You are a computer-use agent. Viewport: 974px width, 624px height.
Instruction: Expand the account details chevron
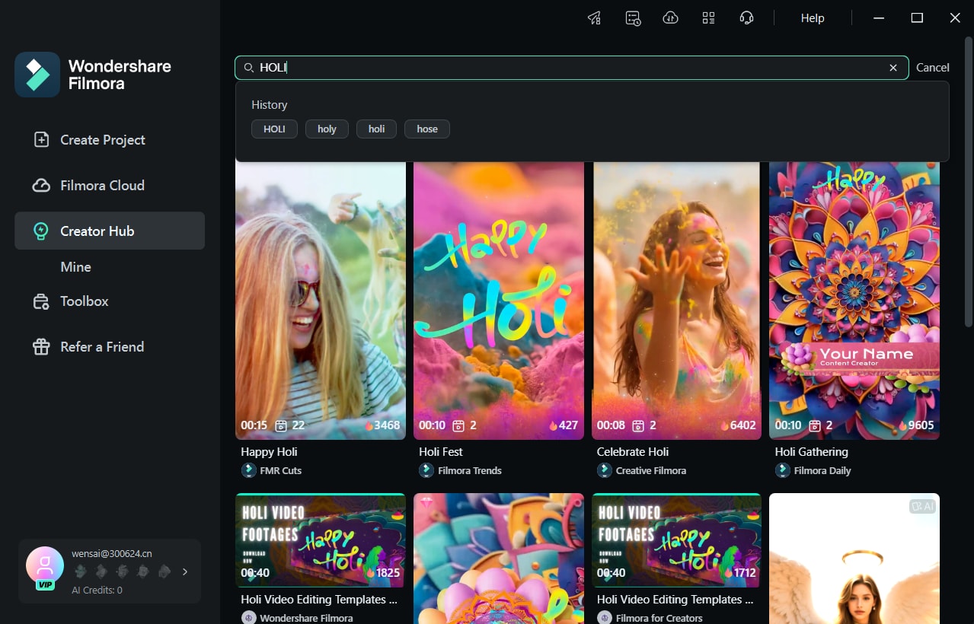(x=184, y=571)
